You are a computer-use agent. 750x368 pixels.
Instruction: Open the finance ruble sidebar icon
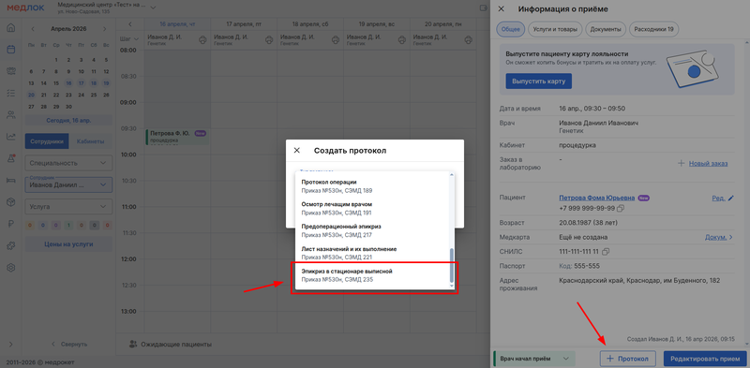(x=10, y=224)
